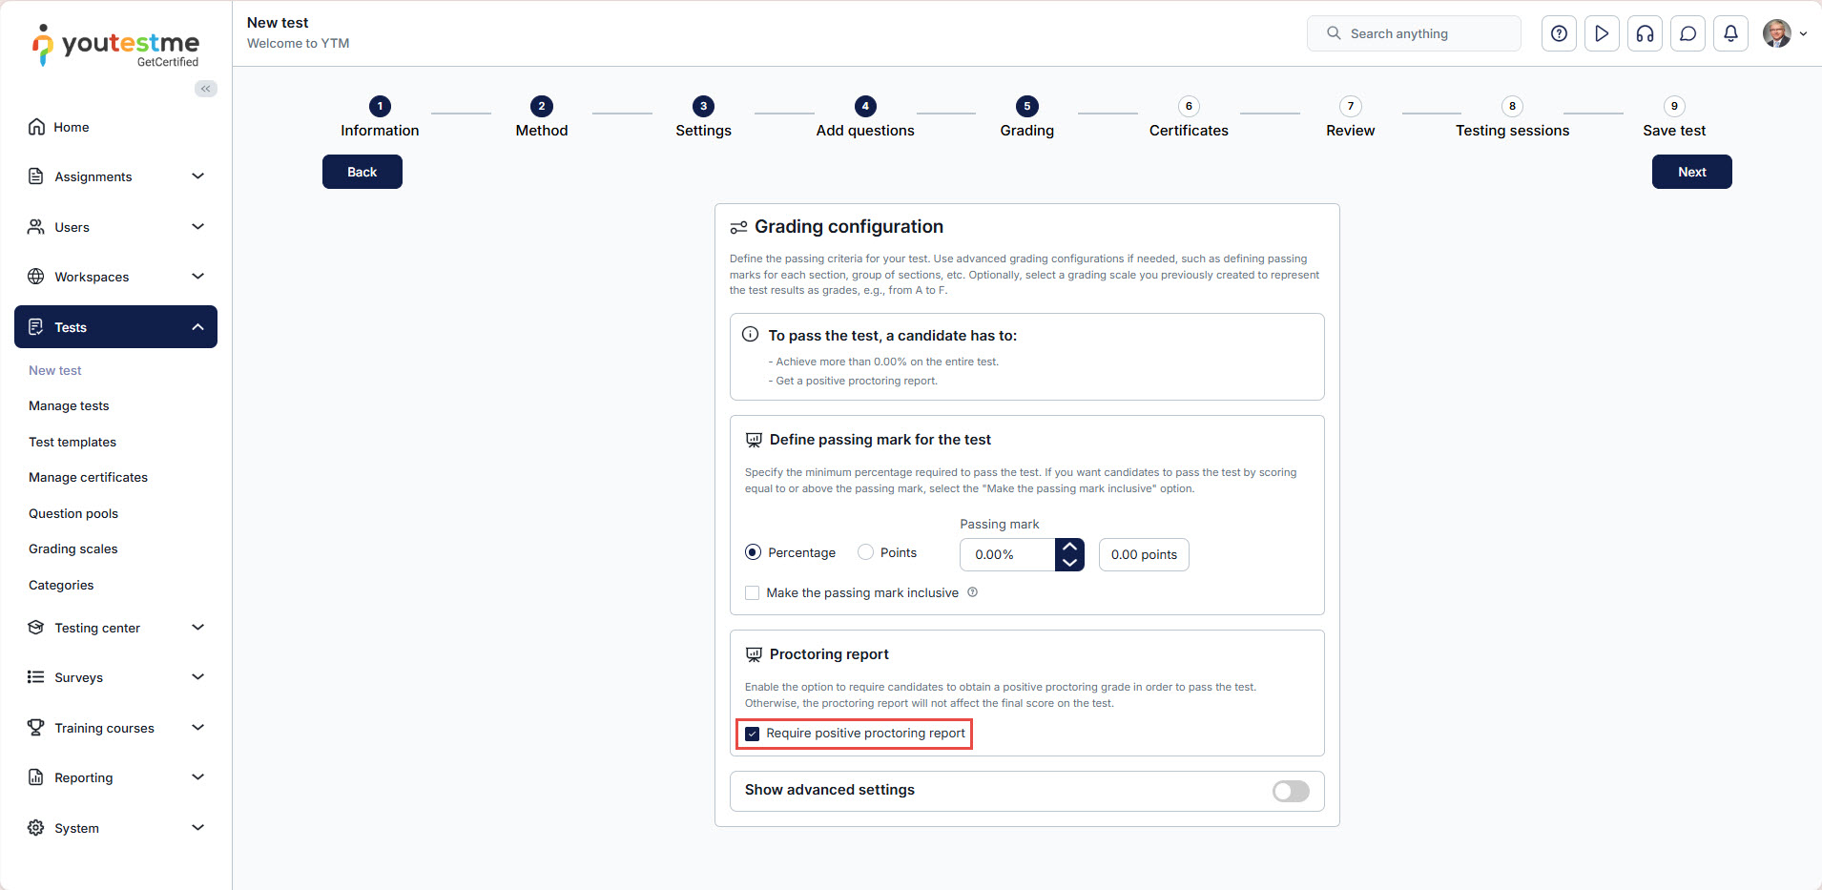Viewport: 1822px width, 890px height.
Task: Click the Next button
Action: coord(1691,172)
